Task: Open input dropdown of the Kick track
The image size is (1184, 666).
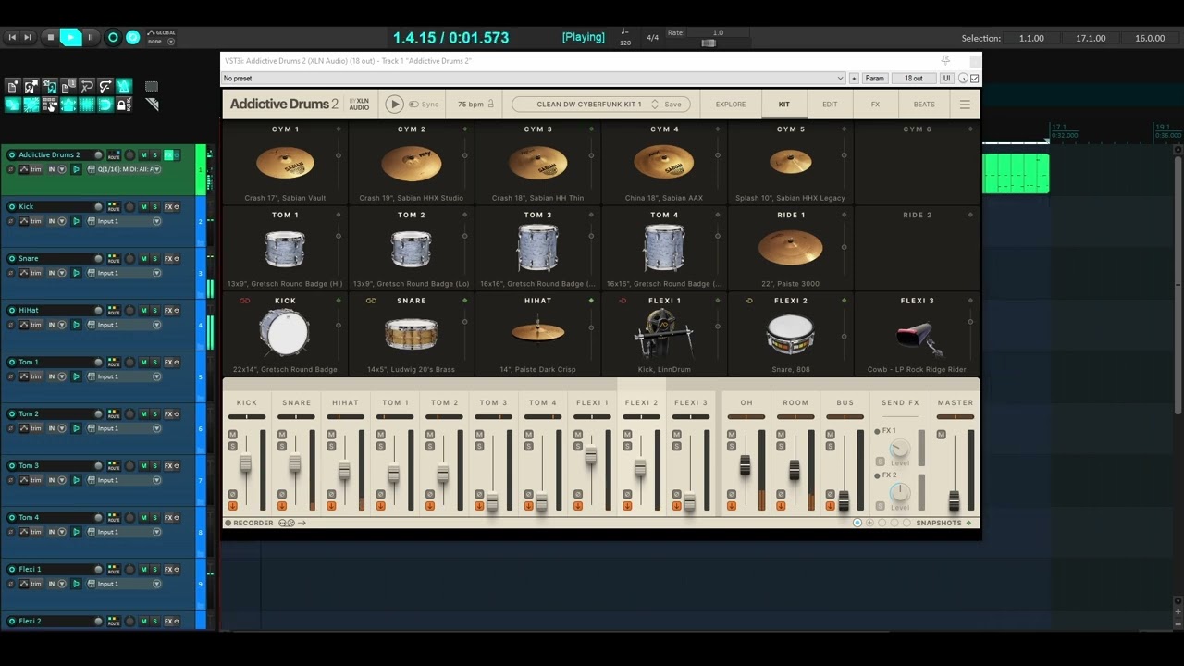Action: [156, 221]
